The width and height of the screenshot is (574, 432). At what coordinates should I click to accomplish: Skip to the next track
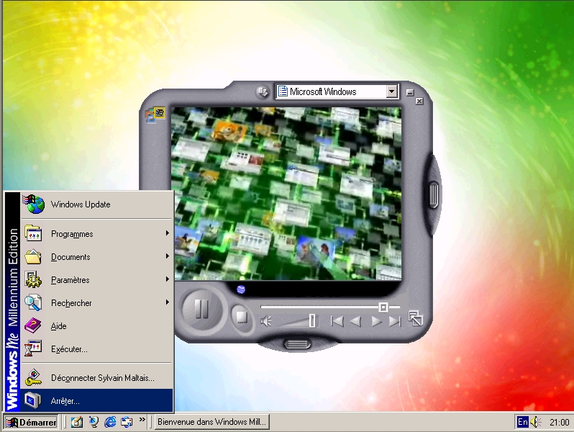395,321
